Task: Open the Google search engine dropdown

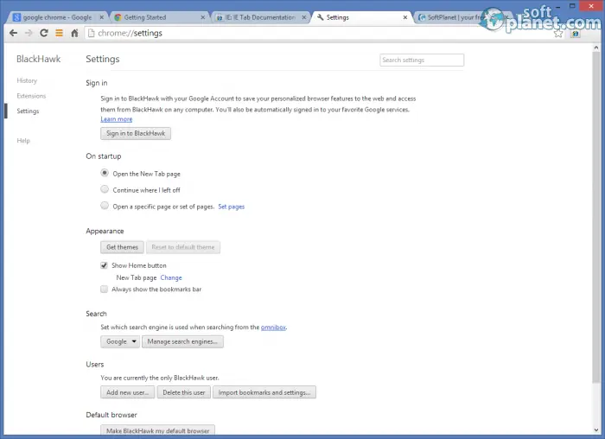Action: coord(120,341)
